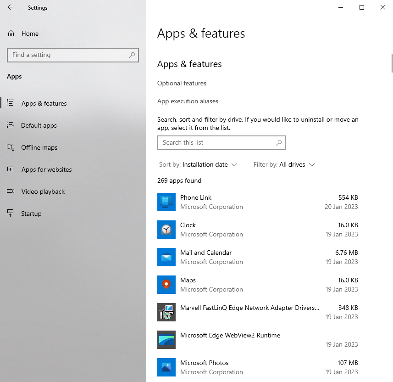This screenshot has width=393, height=382.
Task: Click the 554 KB size value
Action: (x=348, y=197)
